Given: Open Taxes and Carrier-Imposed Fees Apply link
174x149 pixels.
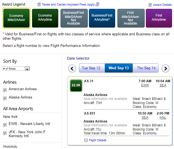Looking at the screenshot, I should point(68,4).
